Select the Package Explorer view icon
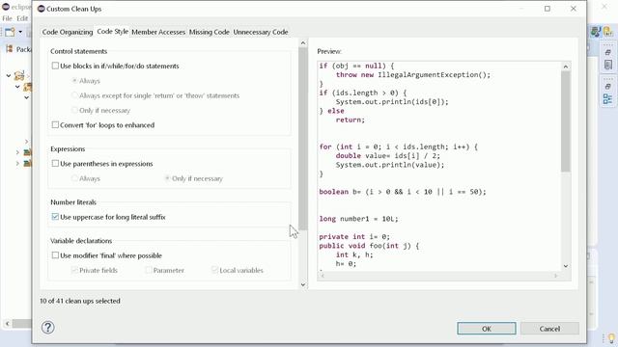The width and height of the screenshot is (618, 347). point(10,49)
